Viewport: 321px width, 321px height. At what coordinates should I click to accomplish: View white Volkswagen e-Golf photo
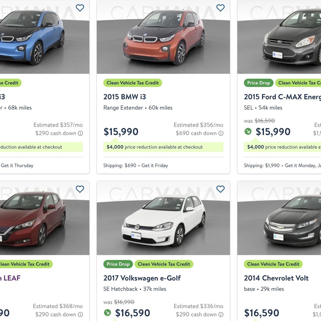click(163, 218)
